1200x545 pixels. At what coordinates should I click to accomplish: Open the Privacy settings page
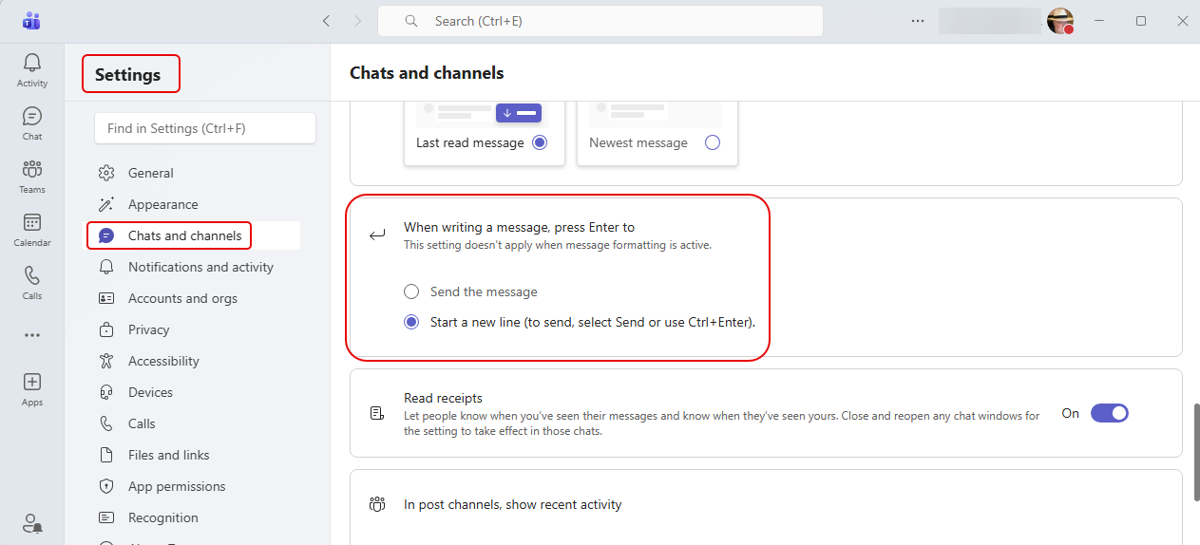(x=148, y=329)
